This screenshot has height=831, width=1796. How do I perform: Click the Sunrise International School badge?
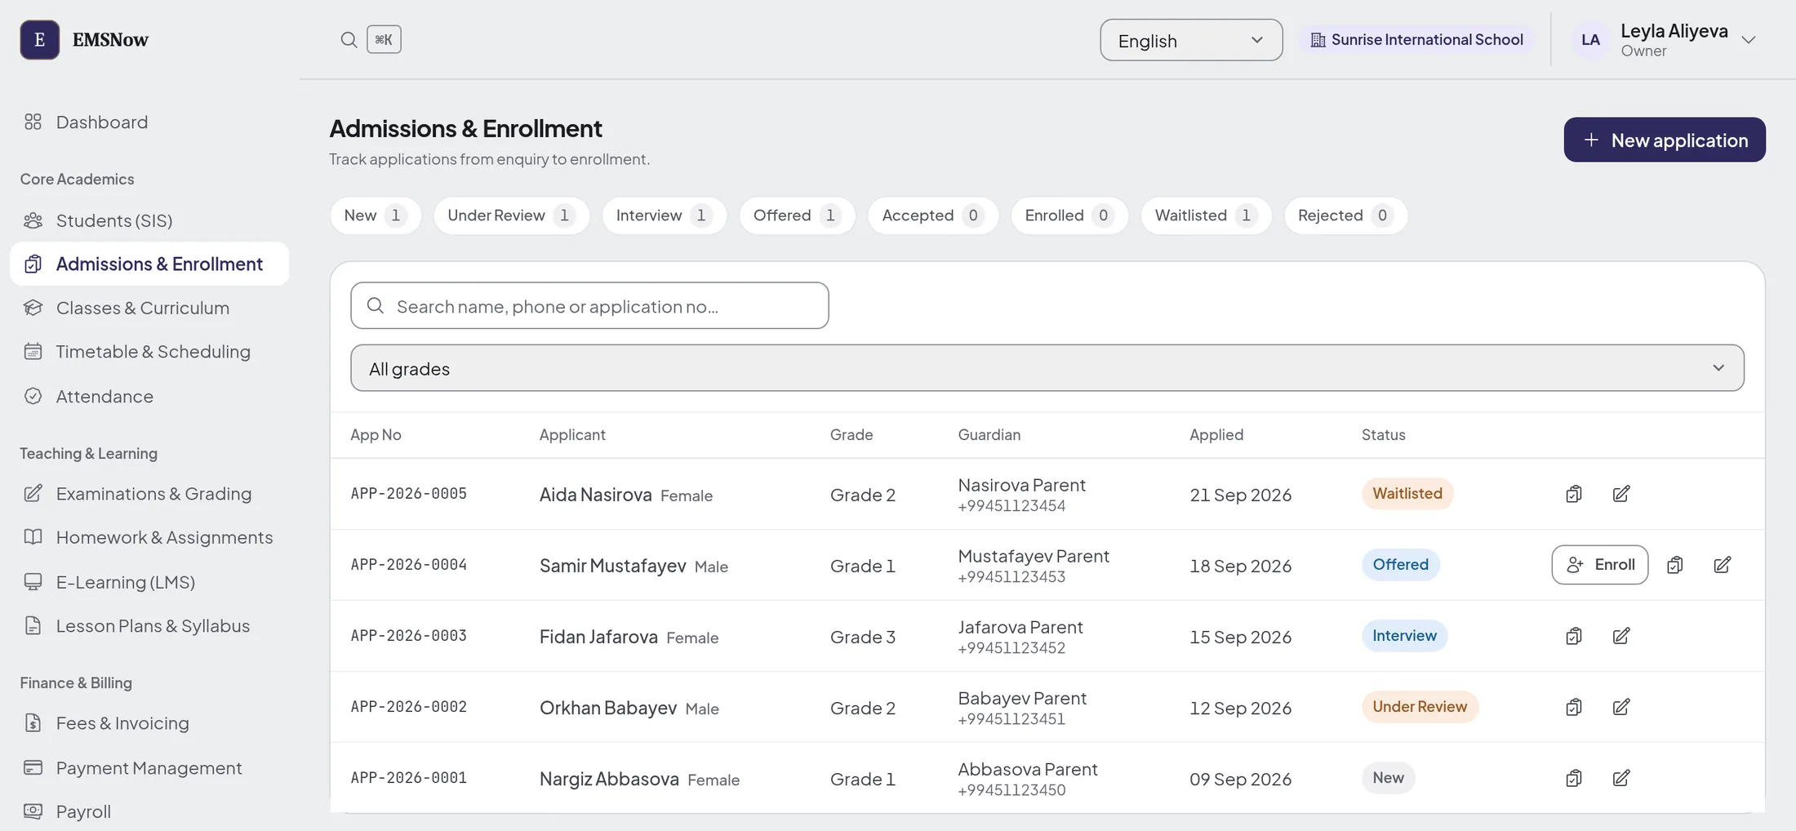[1417, 39]
